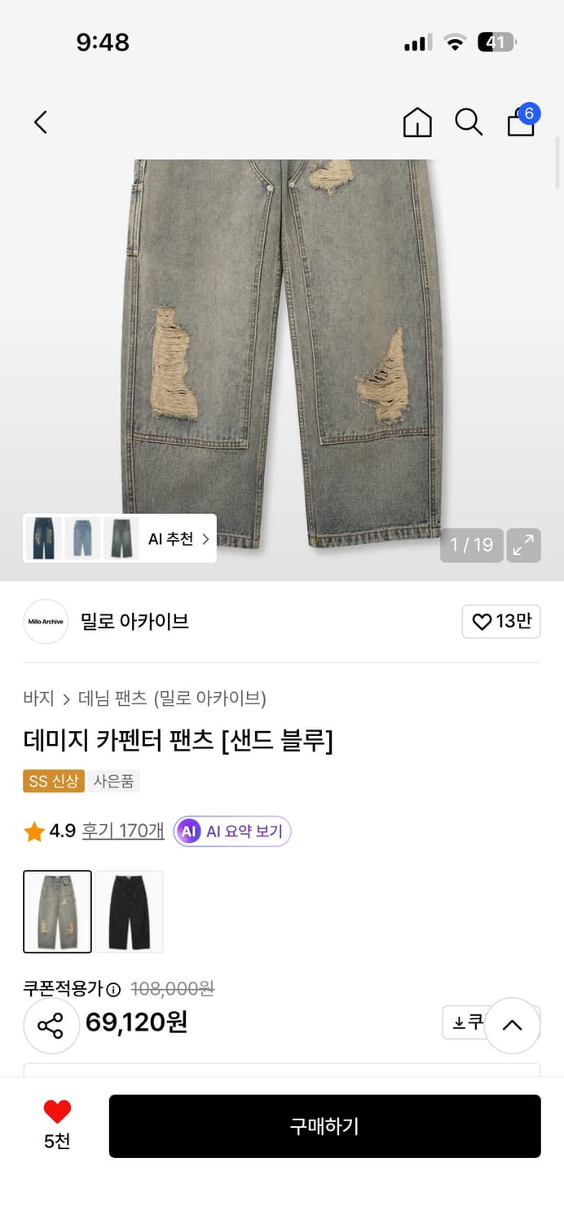Tap the 1/19 image progress indicator
Image resolution: width=564 pixels, height=1224 pixels.
[x=471, y=545]
